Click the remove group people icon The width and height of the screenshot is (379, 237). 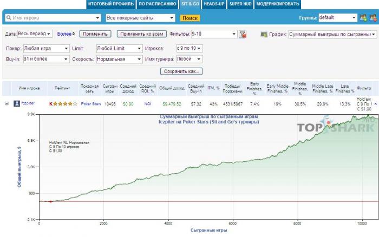click(x=373, y=18)
